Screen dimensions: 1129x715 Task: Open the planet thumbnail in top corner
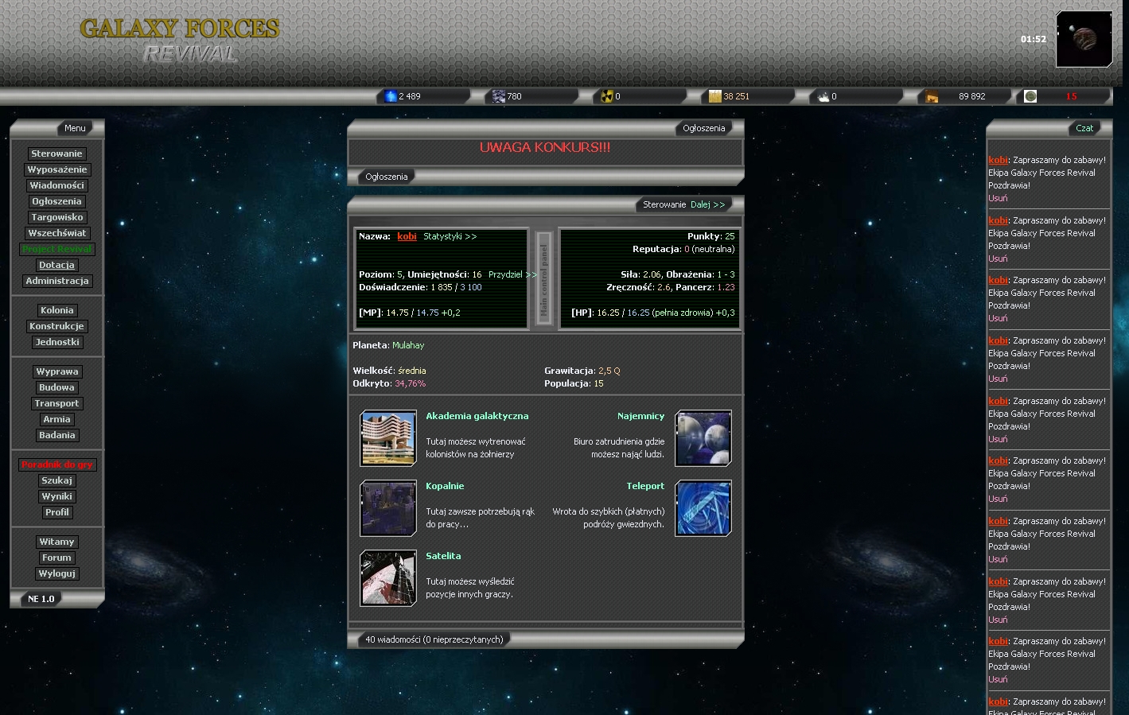pyautogui.click(x=1084, y=39)
